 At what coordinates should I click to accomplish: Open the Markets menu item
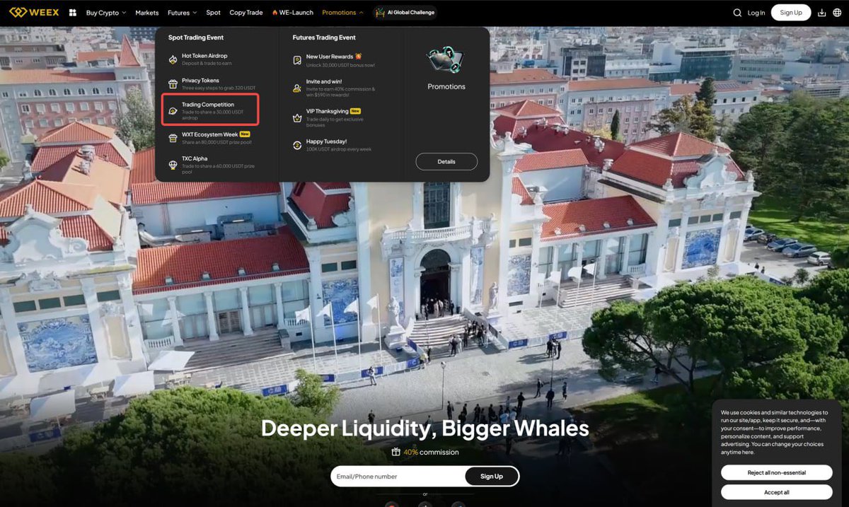point(146,12)
